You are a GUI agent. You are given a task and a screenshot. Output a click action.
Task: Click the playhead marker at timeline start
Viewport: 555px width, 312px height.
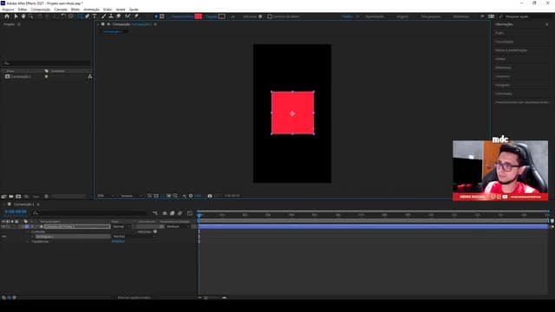(199, 216)
